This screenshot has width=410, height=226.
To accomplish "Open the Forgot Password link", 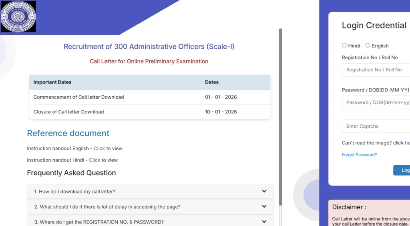I will 359,155.
